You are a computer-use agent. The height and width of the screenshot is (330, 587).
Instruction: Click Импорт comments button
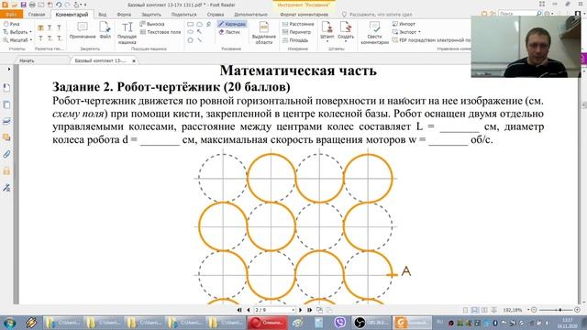(x=404, y=24)
